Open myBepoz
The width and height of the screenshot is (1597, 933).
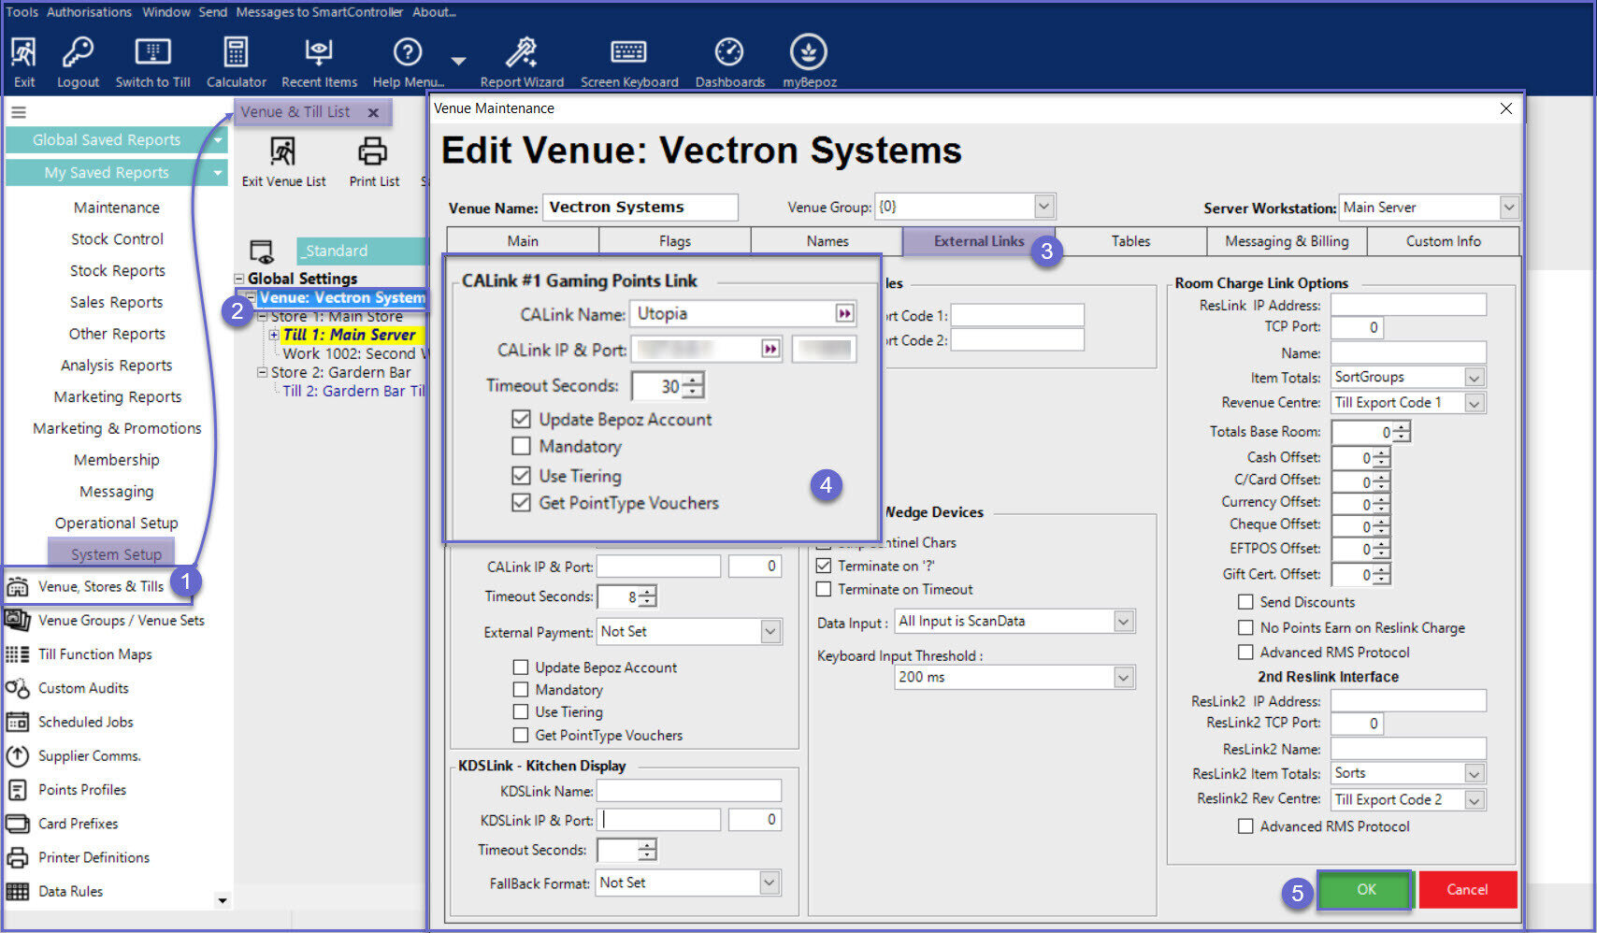[x=809, y=52]
